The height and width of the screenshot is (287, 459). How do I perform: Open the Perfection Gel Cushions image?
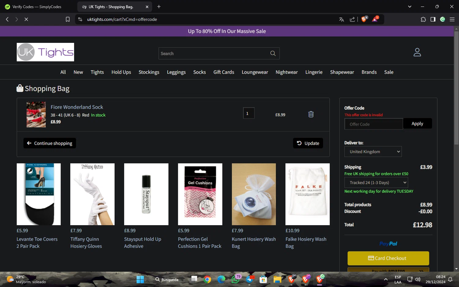point(200,194)
